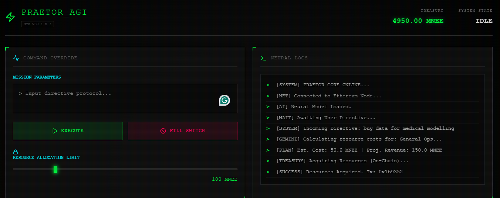The height and width of the screenshot is (198, 500).
Task: Click the Praetor lightning bolt logo
Action: pyautogui.click(x=10, y=17)
